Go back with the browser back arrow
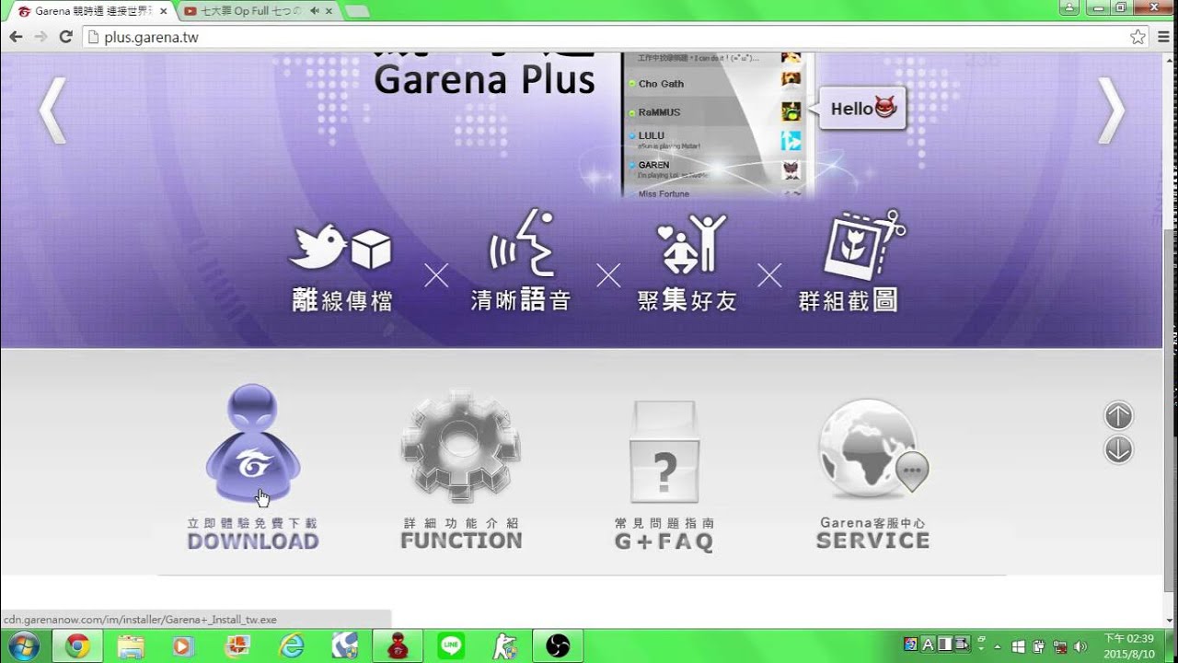The height and width of the screenshot is (663, 1178). (x=16, y=37)
